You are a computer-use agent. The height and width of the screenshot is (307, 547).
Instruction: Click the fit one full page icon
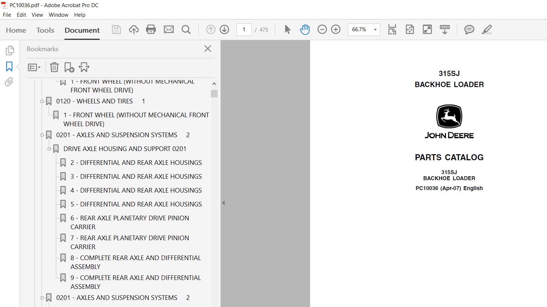410,29
